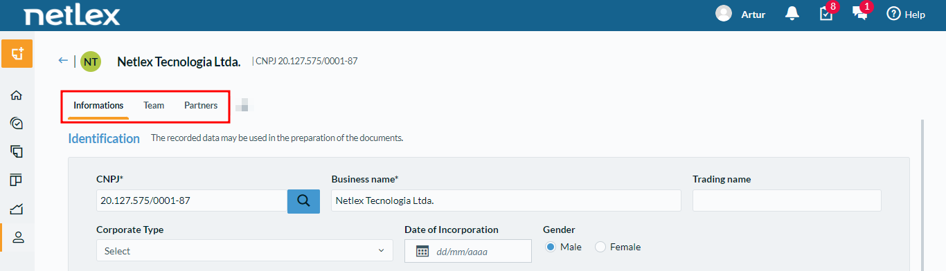
Task: Click the Artur username in header
Action: [x=753, y=15]
